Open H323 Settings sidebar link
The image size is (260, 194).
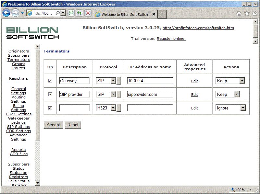(x=19, y=114)
